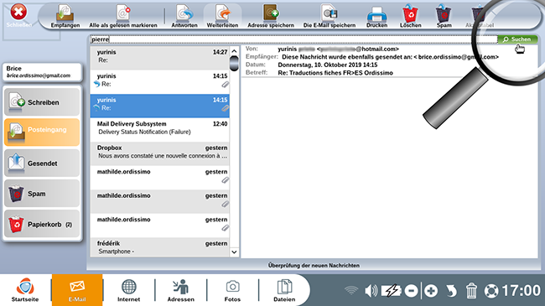Save sender via Adresse speichern icon
The image size is (545, 306).
271,16
